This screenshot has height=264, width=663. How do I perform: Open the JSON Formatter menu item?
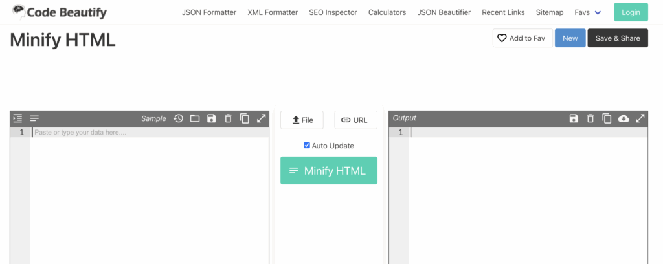point(209,12)
